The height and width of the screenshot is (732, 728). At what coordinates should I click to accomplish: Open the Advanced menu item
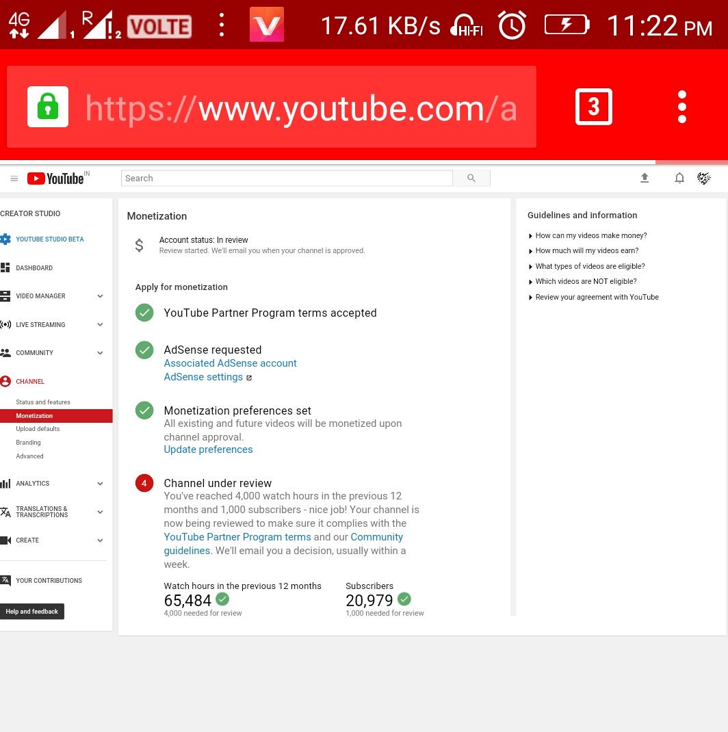pyautogui.click(x=29, y=456)
